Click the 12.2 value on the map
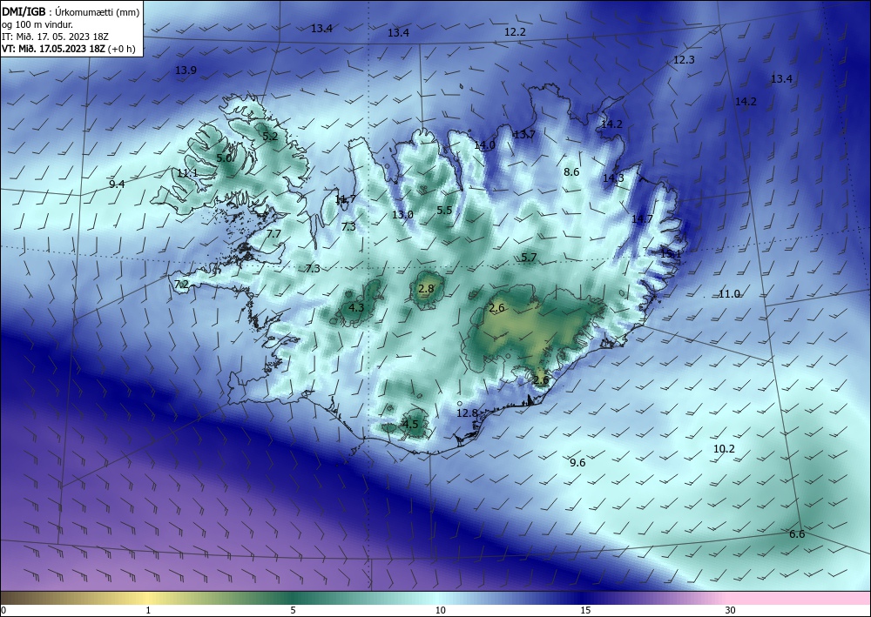This screenshot has height=617, width=871. pos(515,32)
